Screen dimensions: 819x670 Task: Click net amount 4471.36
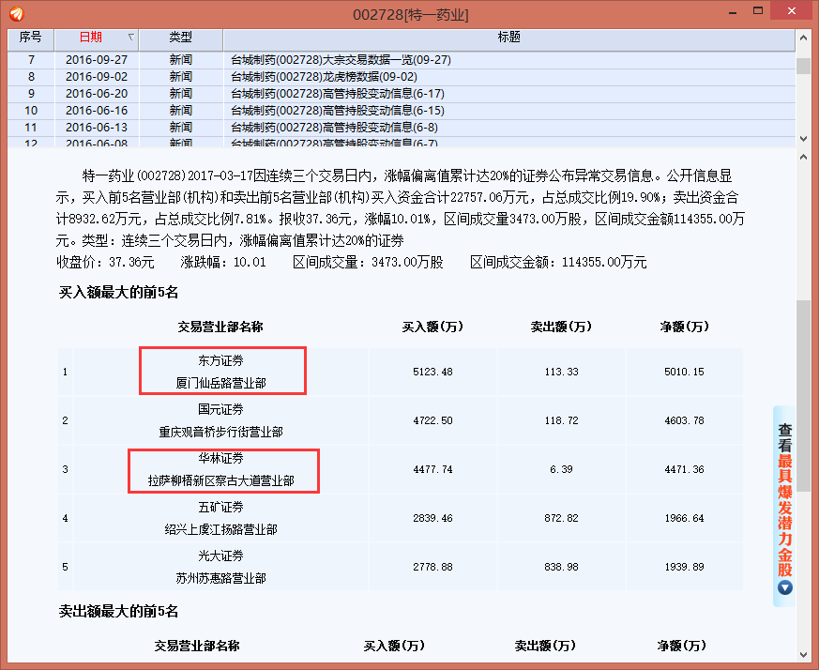pos(684,469)
